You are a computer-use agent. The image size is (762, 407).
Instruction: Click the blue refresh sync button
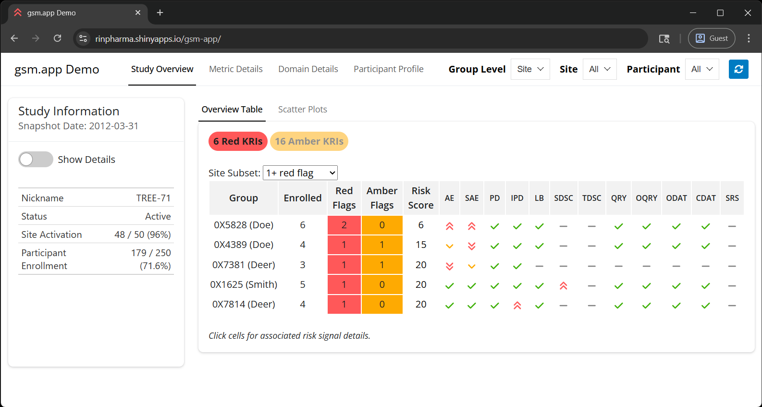(738, 69)
